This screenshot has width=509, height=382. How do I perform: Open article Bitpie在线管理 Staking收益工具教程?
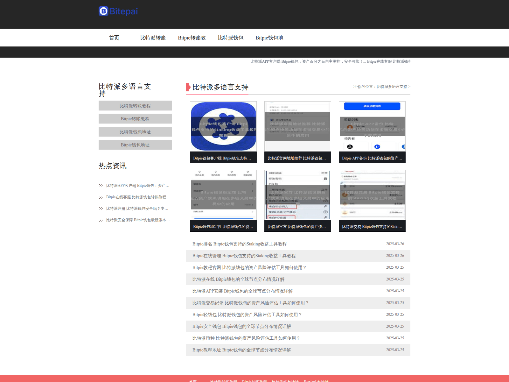[244, 256]
